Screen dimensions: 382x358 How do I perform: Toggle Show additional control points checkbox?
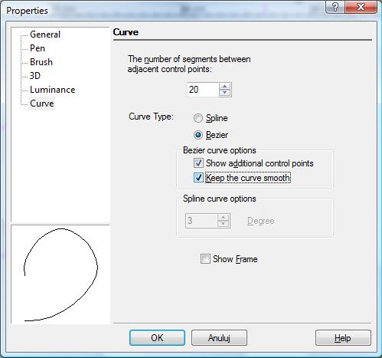coord(198,163)
